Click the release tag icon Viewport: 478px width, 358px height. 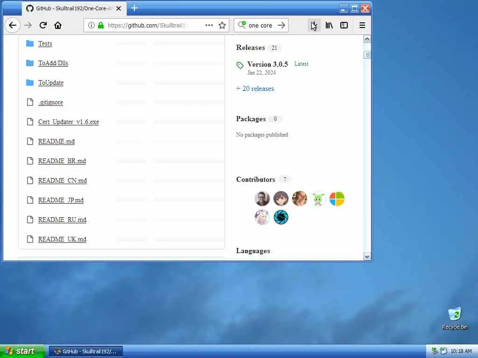[x=240, y=65]
